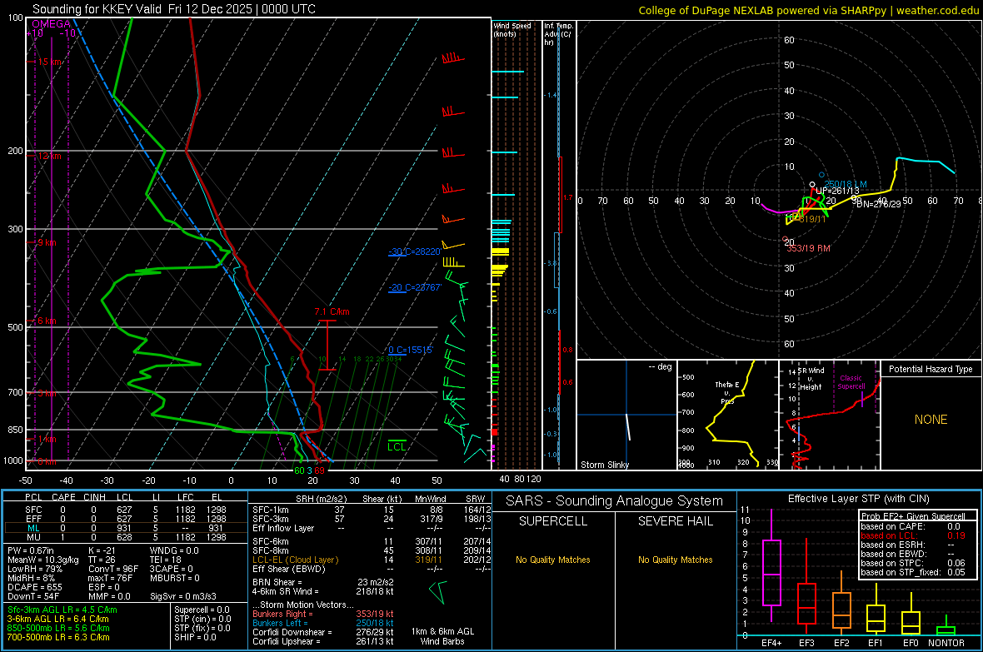Click the 'ConvT = 96F' value

(x=112, y=569)
